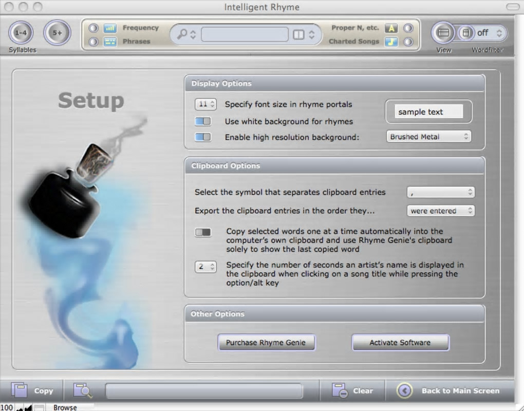Toggle automatic copy to computer's clipboard switch

(203, 232)
